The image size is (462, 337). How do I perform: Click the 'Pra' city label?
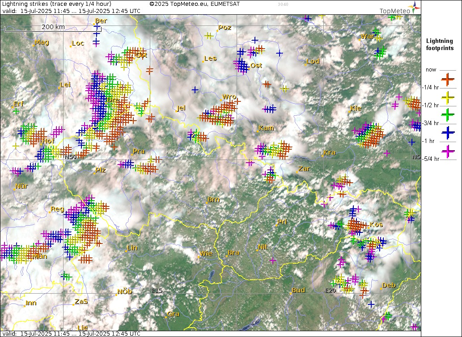(x=139, y=151)
